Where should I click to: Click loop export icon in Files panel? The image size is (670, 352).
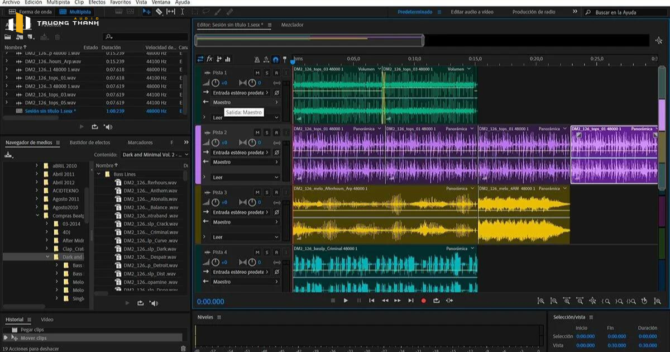click(x=95, y=127)
